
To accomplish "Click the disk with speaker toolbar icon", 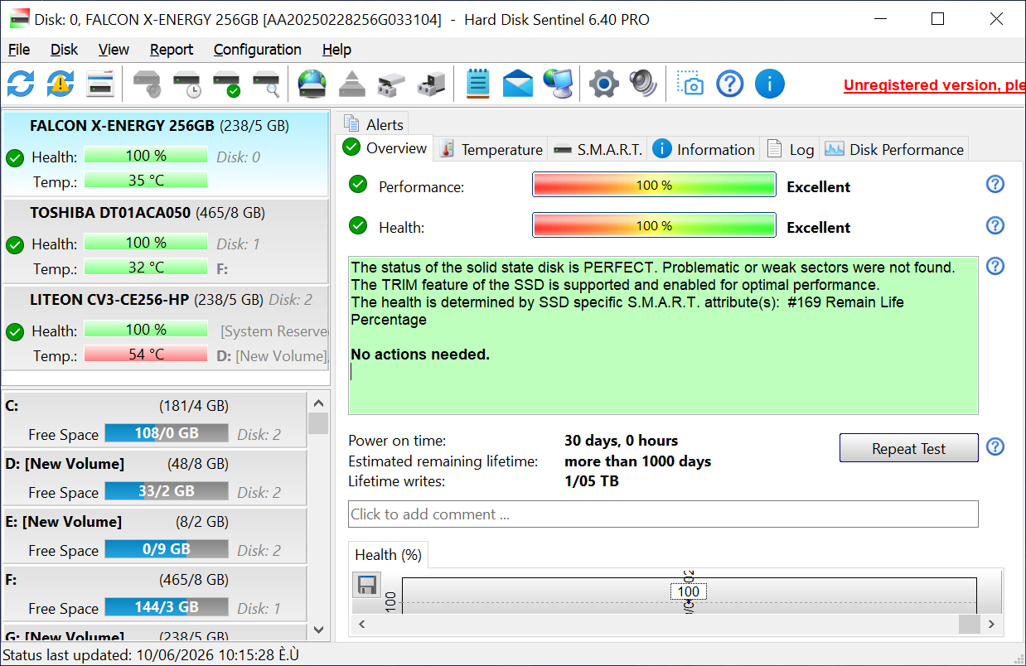I will (148, 84).
